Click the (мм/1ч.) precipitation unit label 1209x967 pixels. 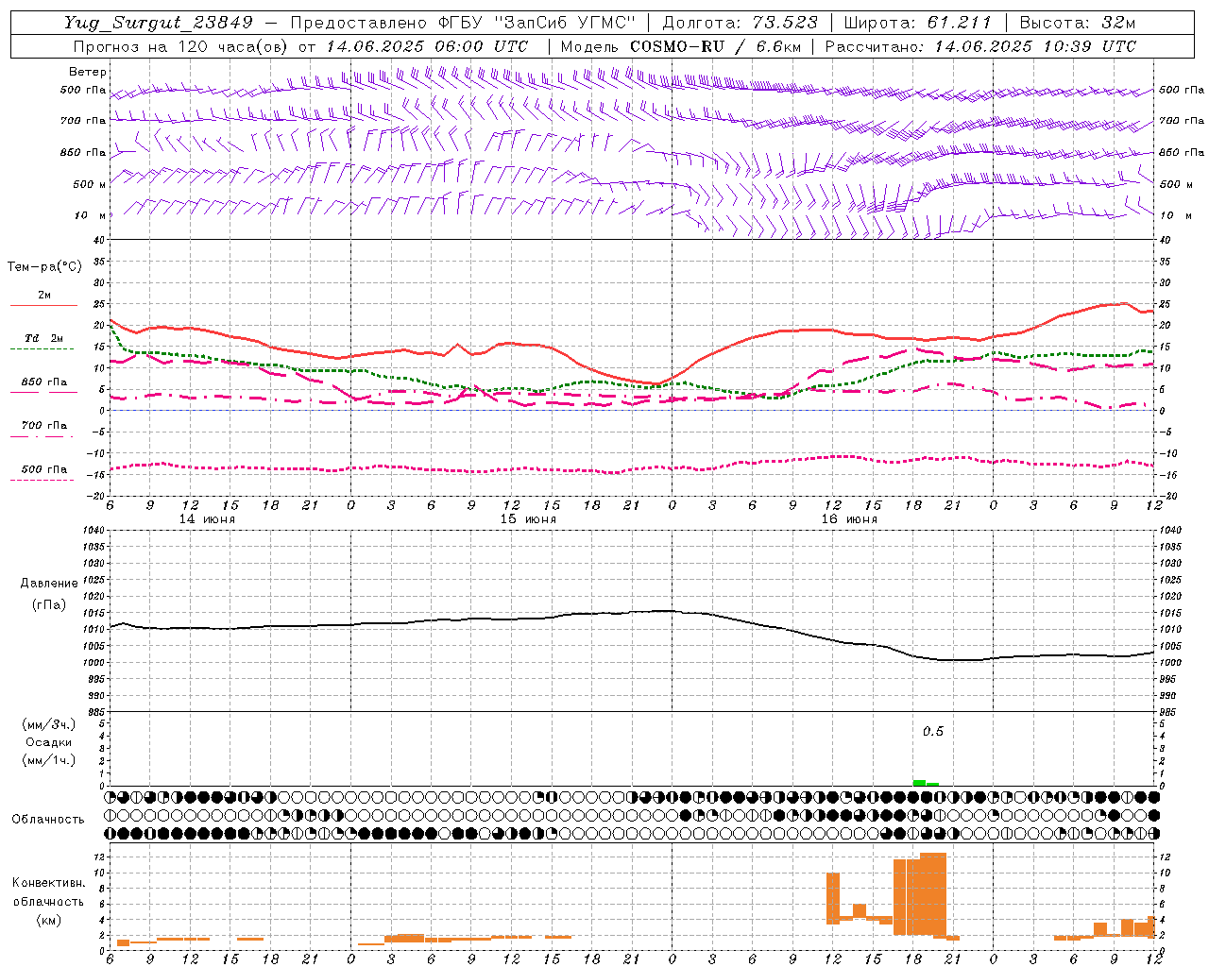(49, 760)
